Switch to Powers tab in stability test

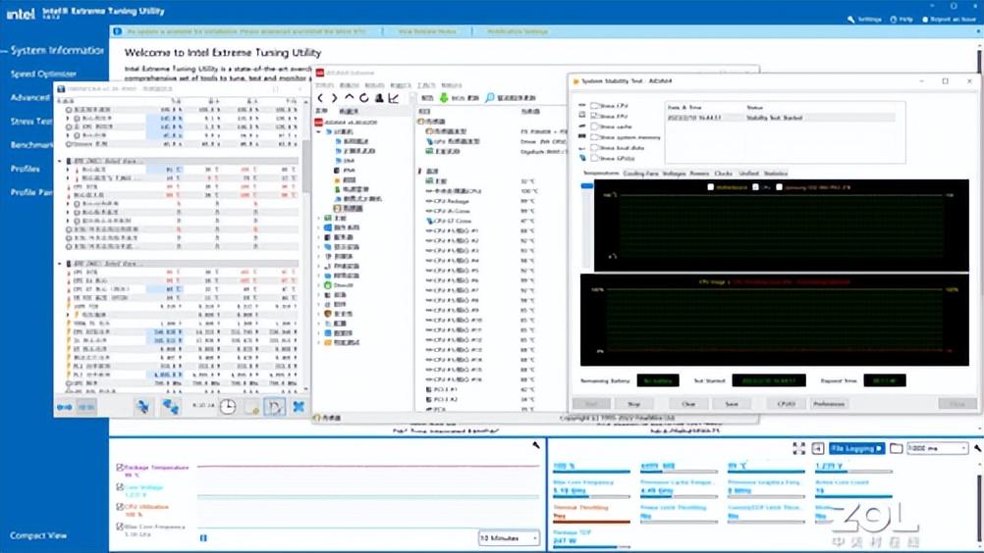[700, 174]
